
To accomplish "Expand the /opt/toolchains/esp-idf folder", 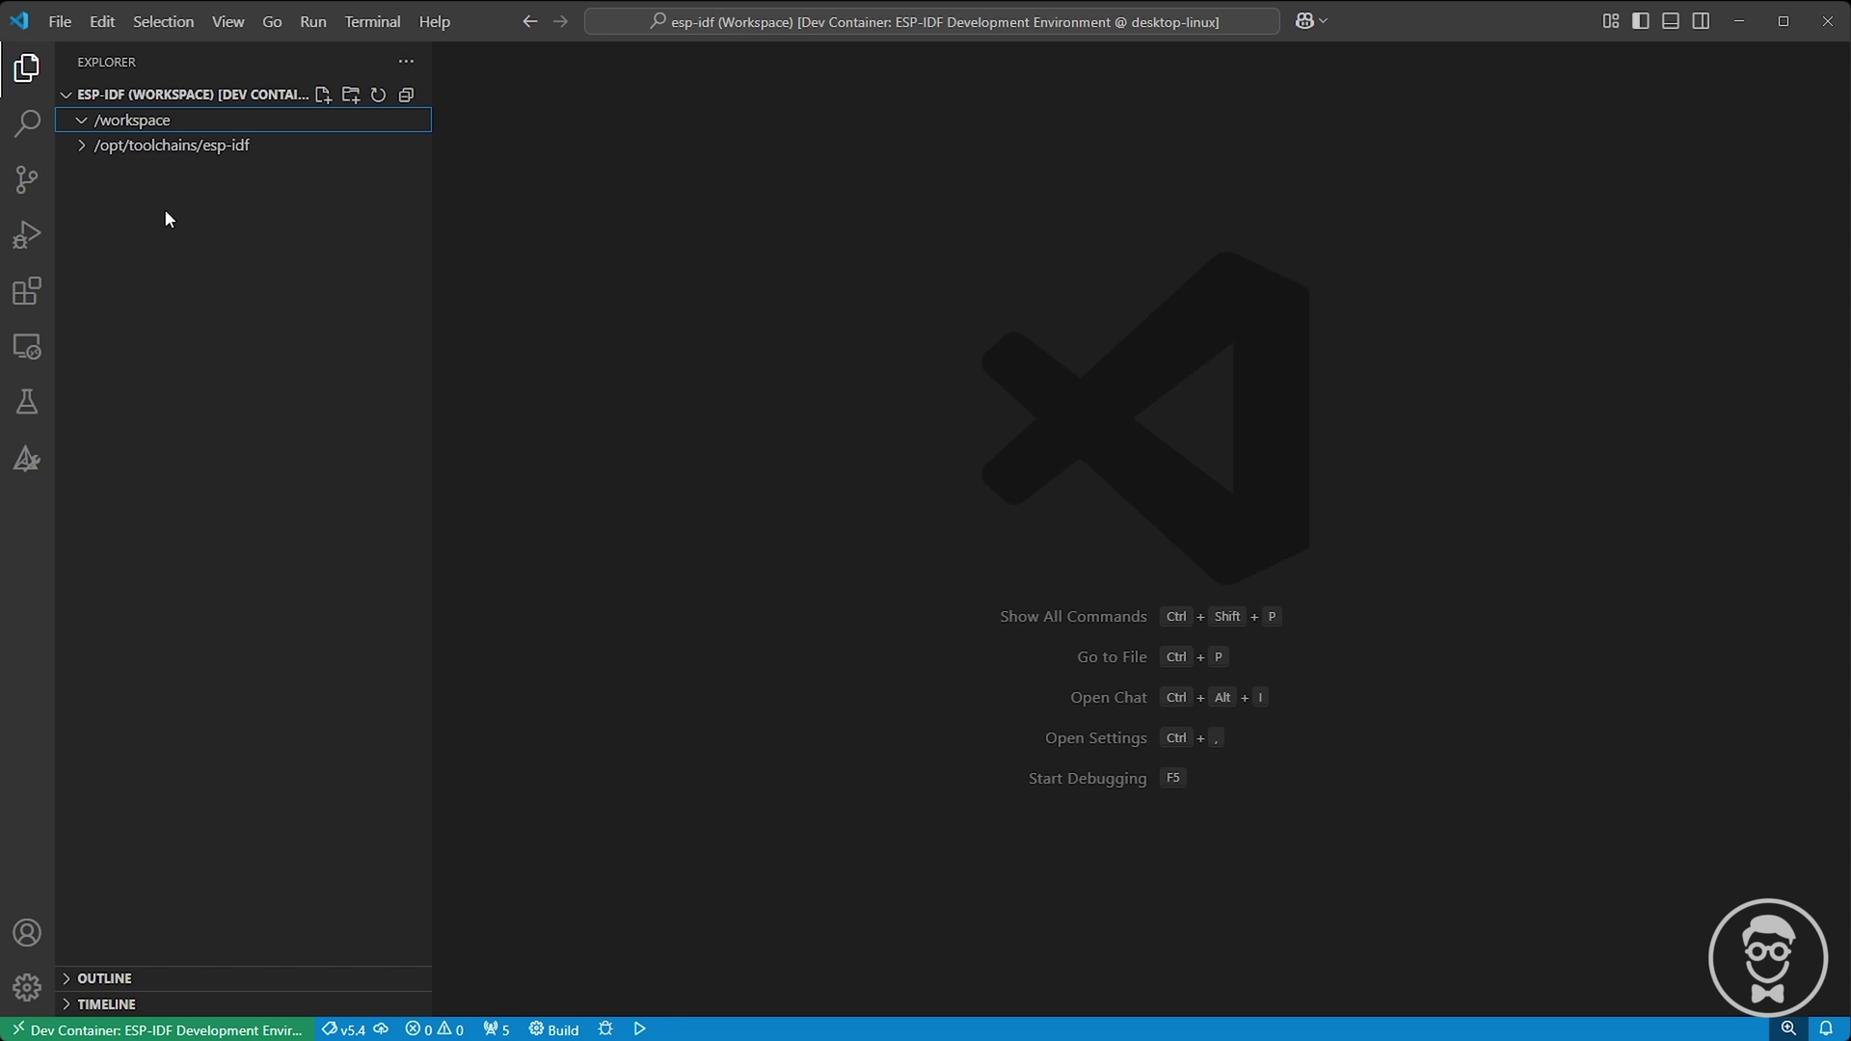I will (81, 146).
